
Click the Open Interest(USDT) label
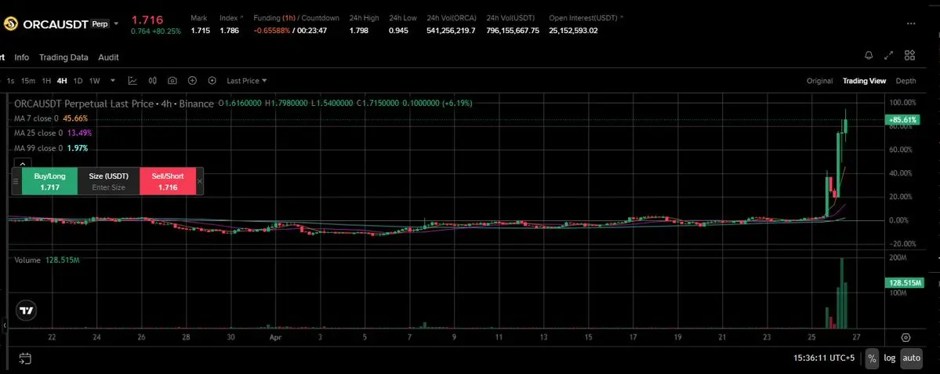point(583,18)
